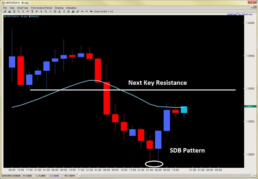The width and height of the screenshot is (258, 179).
Task: Click the C: 1.5945 status field
Action: 54,176
